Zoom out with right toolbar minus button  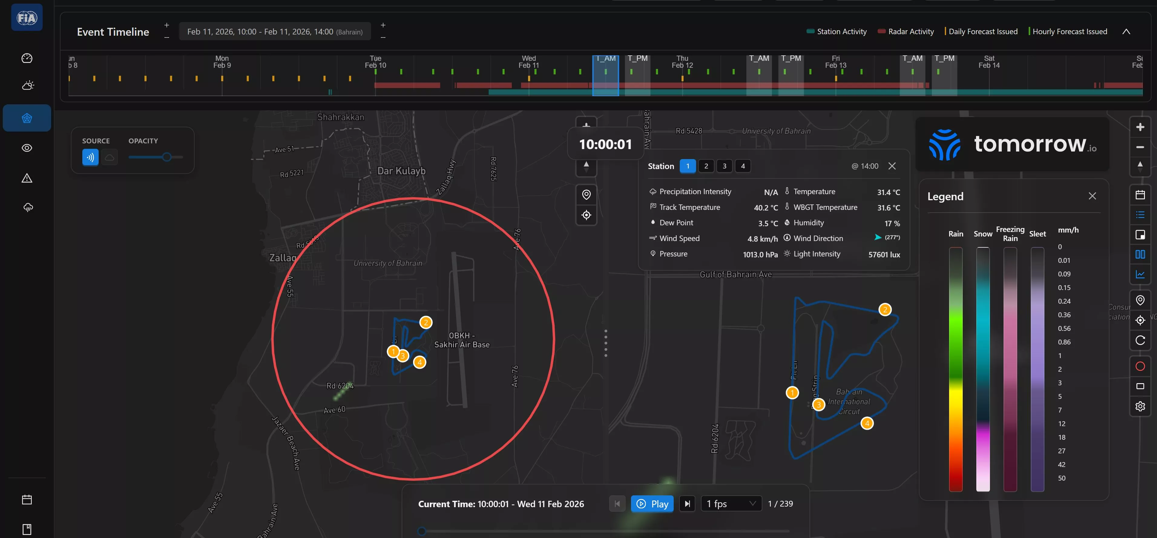pyautogui.click(x=1140, y=147)
